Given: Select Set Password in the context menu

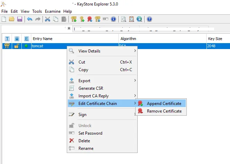Looking at the screenshot, I should click(102, 133).
